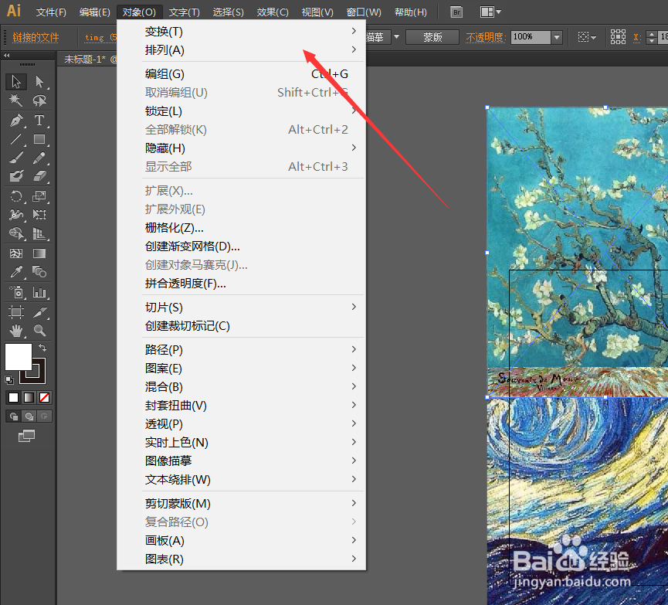Screen dimensions: 668x605
Task: Collapse the tools panel with double arrows
Action: point(7,56)
